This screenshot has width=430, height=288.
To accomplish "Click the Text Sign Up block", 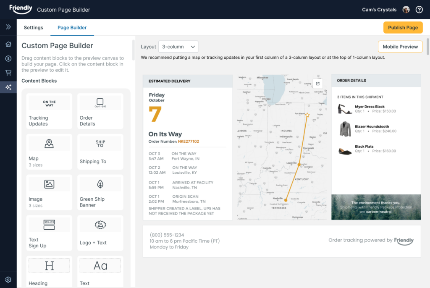I will 49,233.
